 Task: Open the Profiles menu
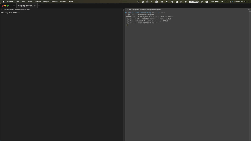[x=54, y=2]
